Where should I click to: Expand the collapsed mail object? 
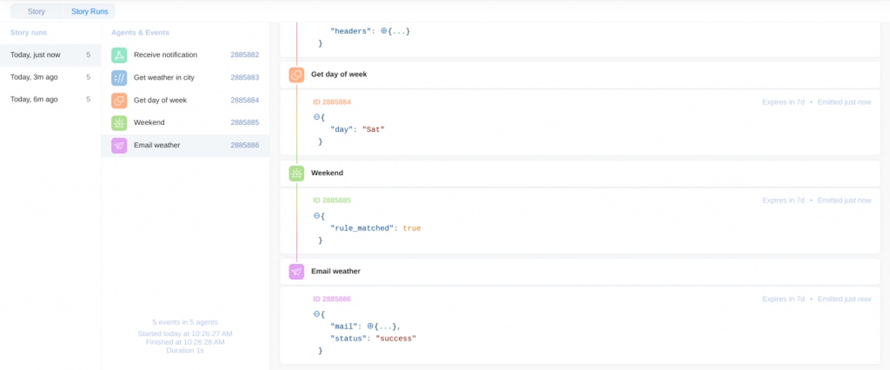(x=371, y=326)
